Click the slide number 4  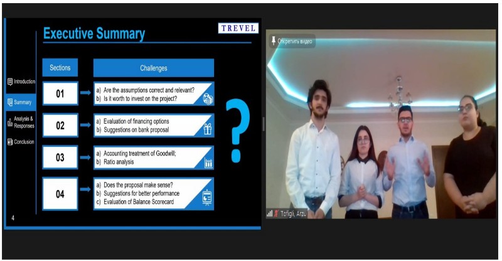click(x=13, y=218)
